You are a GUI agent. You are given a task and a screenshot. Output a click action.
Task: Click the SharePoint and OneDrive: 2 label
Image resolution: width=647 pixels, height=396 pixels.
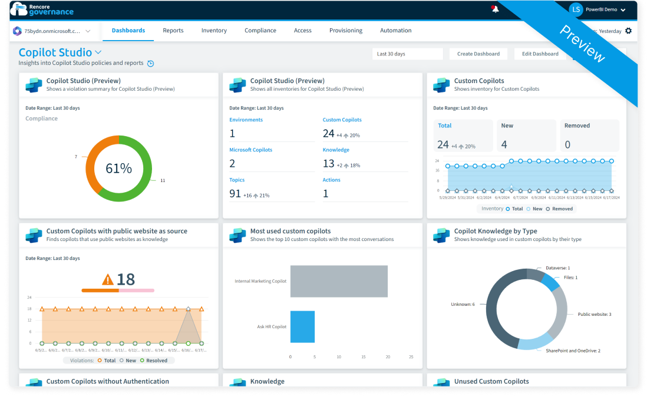tap(573, 351)
